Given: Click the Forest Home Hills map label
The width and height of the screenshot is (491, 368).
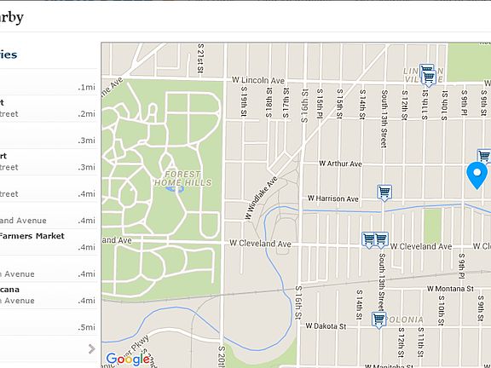Looking at the screenshot, I should [x=183, y=179].
